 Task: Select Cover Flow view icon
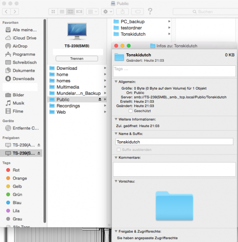[79, 12]
